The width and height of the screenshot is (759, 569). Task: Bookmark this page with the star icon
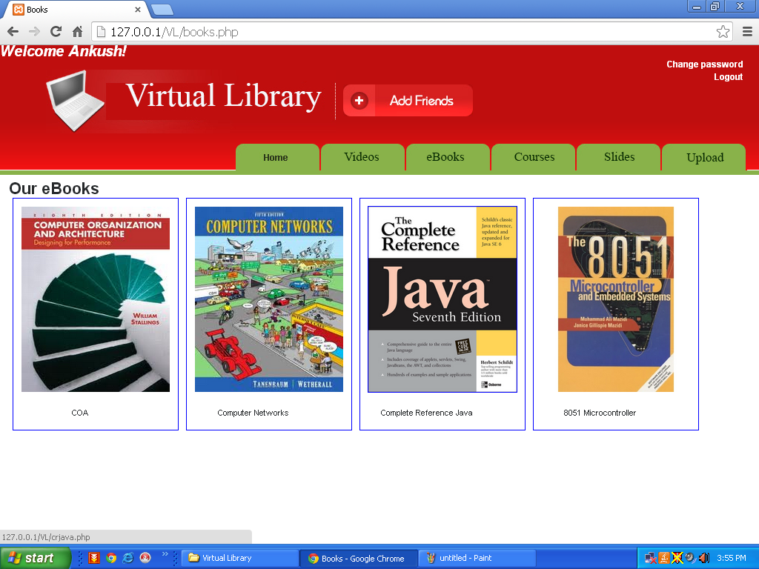(x=723, y=32)
